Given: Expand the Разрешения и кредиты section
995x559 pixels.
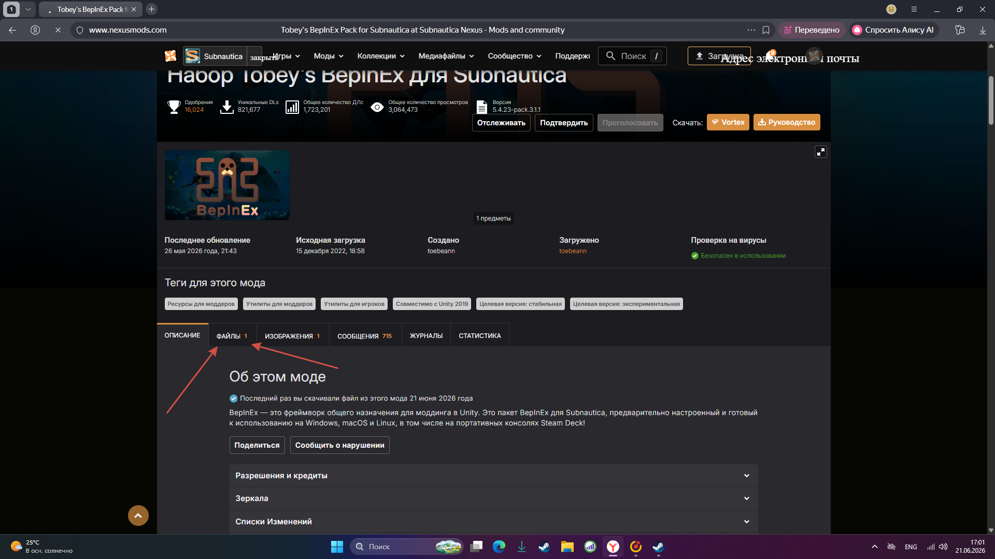Looking at the screenshot, I should click(493, 476).
